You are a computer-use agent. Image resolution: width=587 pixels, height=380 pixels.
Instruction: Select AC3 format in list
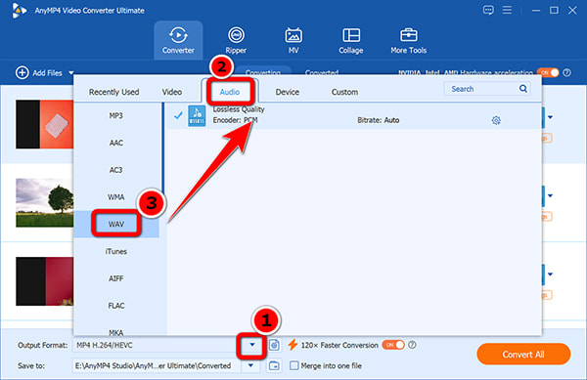(x=116, y=170)
